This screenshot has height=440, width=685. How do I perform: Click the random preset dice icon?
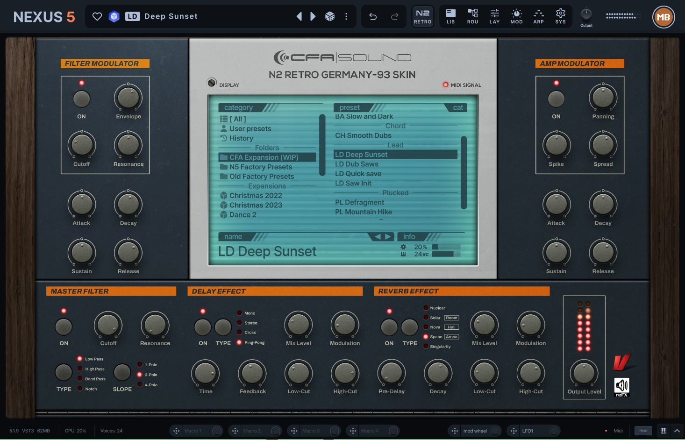[x=330, y=17]
